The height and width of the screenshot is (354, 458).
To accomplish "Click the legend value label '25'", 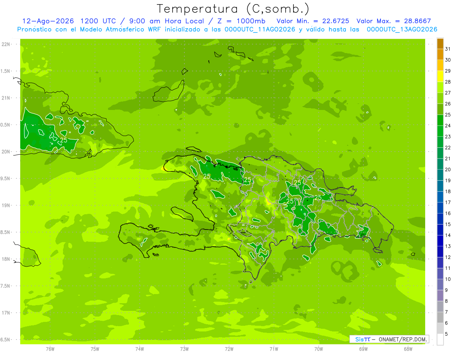I will [x=448, y=115].
